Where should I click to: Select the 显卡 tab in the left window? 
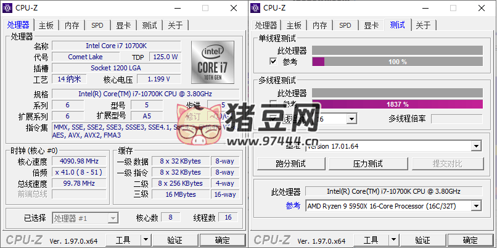pos(123,25)
